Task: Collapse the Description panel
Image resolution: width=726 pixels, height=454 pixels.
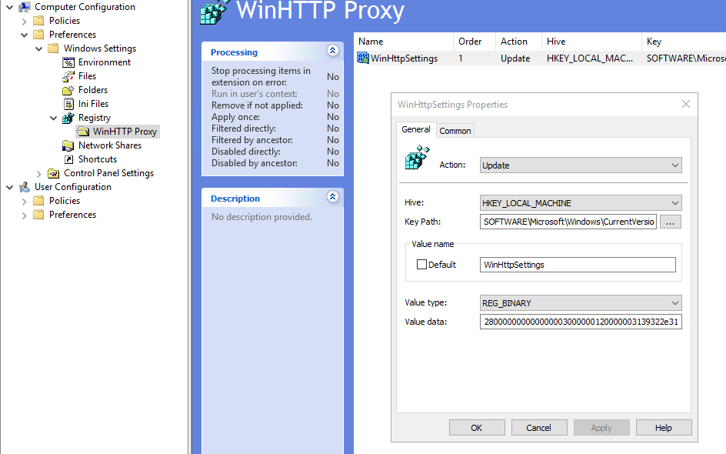Action: click(332, 198)
